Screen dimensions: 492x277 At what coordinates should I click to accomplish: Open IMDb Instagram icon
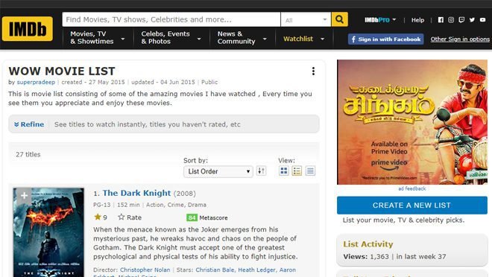(451, 20)
